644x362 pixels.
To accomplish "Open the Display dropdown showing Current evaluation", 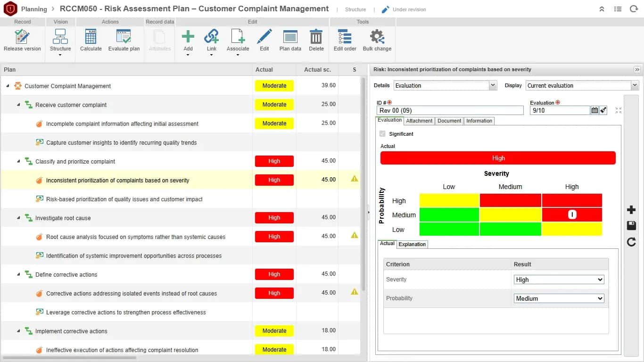I will click(582, 85).
